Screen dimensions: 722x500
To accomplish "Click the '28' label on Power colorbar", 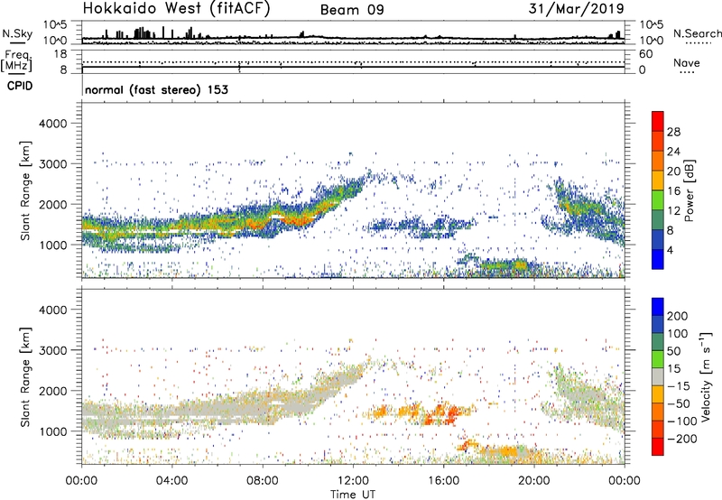I will point(673,132).
